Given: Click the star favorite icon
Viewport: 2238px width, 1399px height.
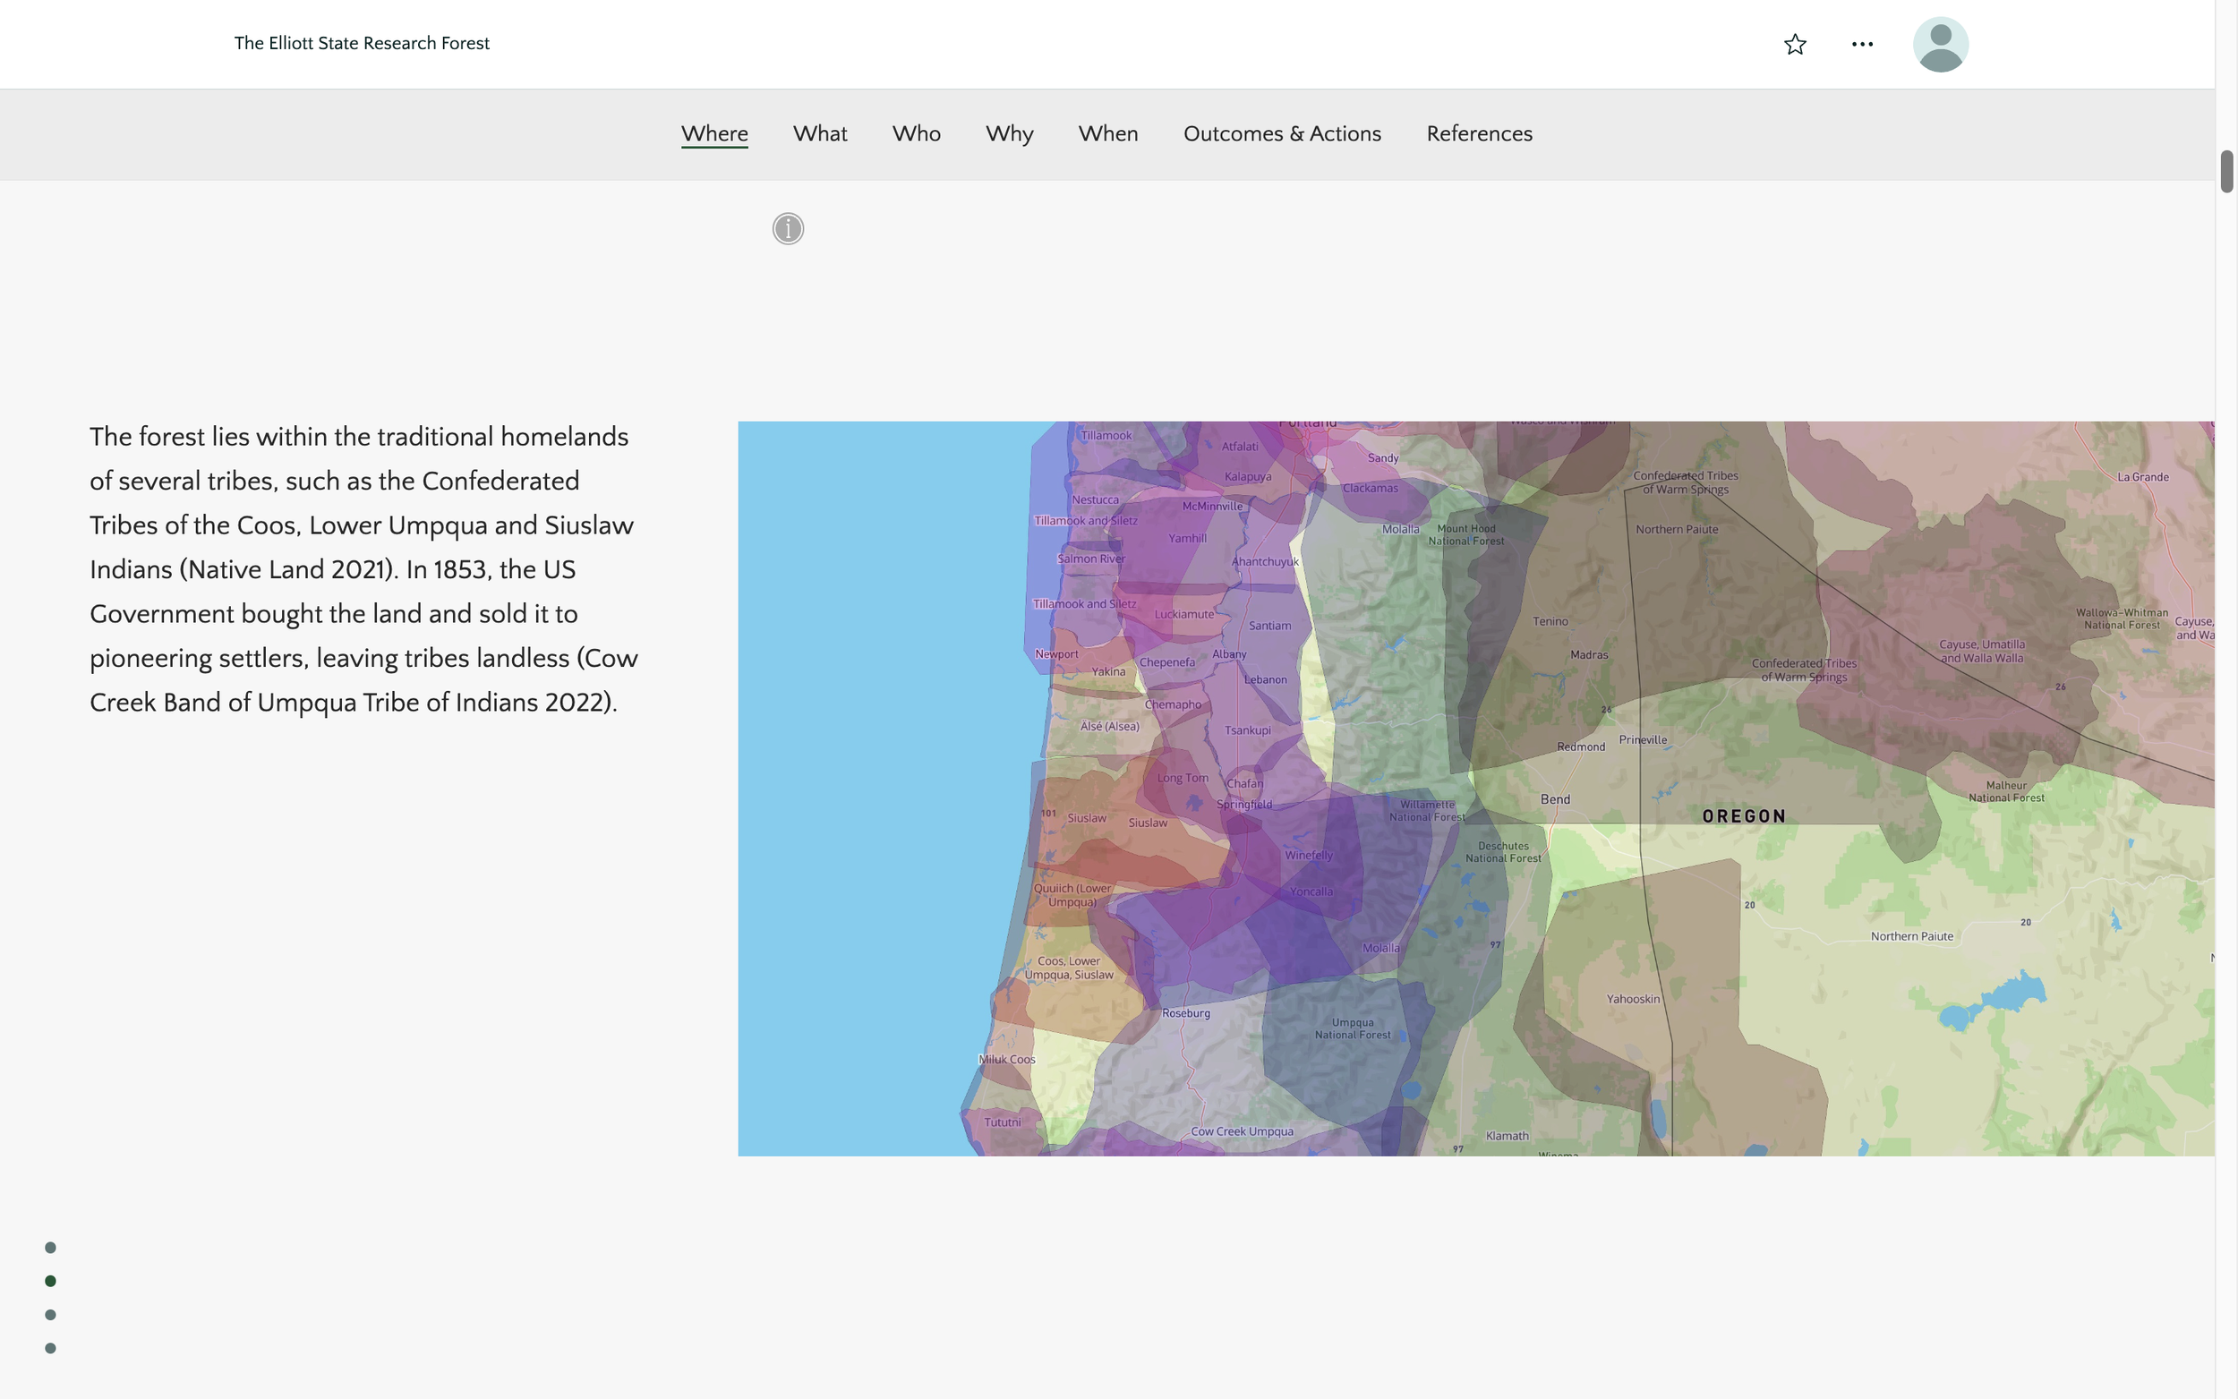Looking at the screenshot, I should point(1795,45).
